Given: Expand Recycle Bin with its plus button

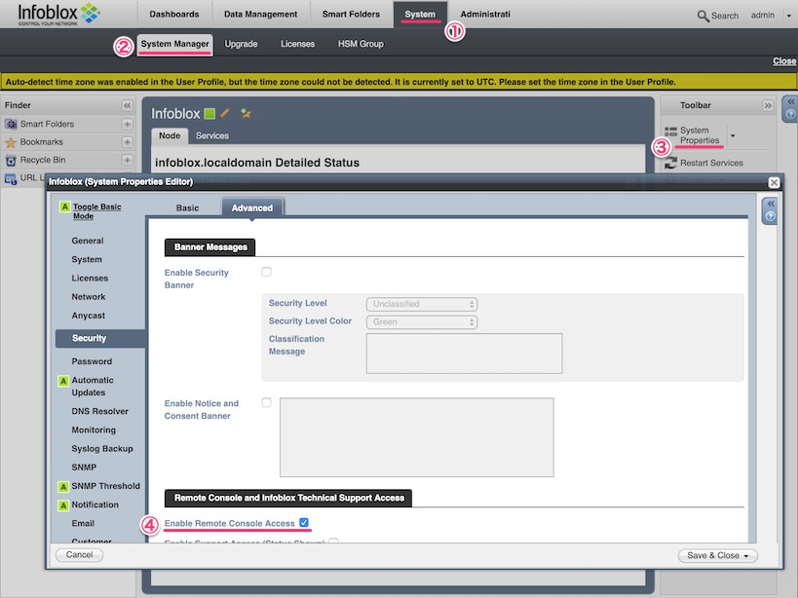Looking at the screenshot, I should point(128,160).
